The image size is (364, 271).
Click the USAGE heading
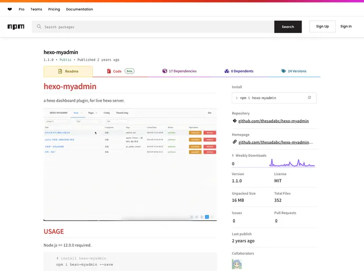(53, 231)
